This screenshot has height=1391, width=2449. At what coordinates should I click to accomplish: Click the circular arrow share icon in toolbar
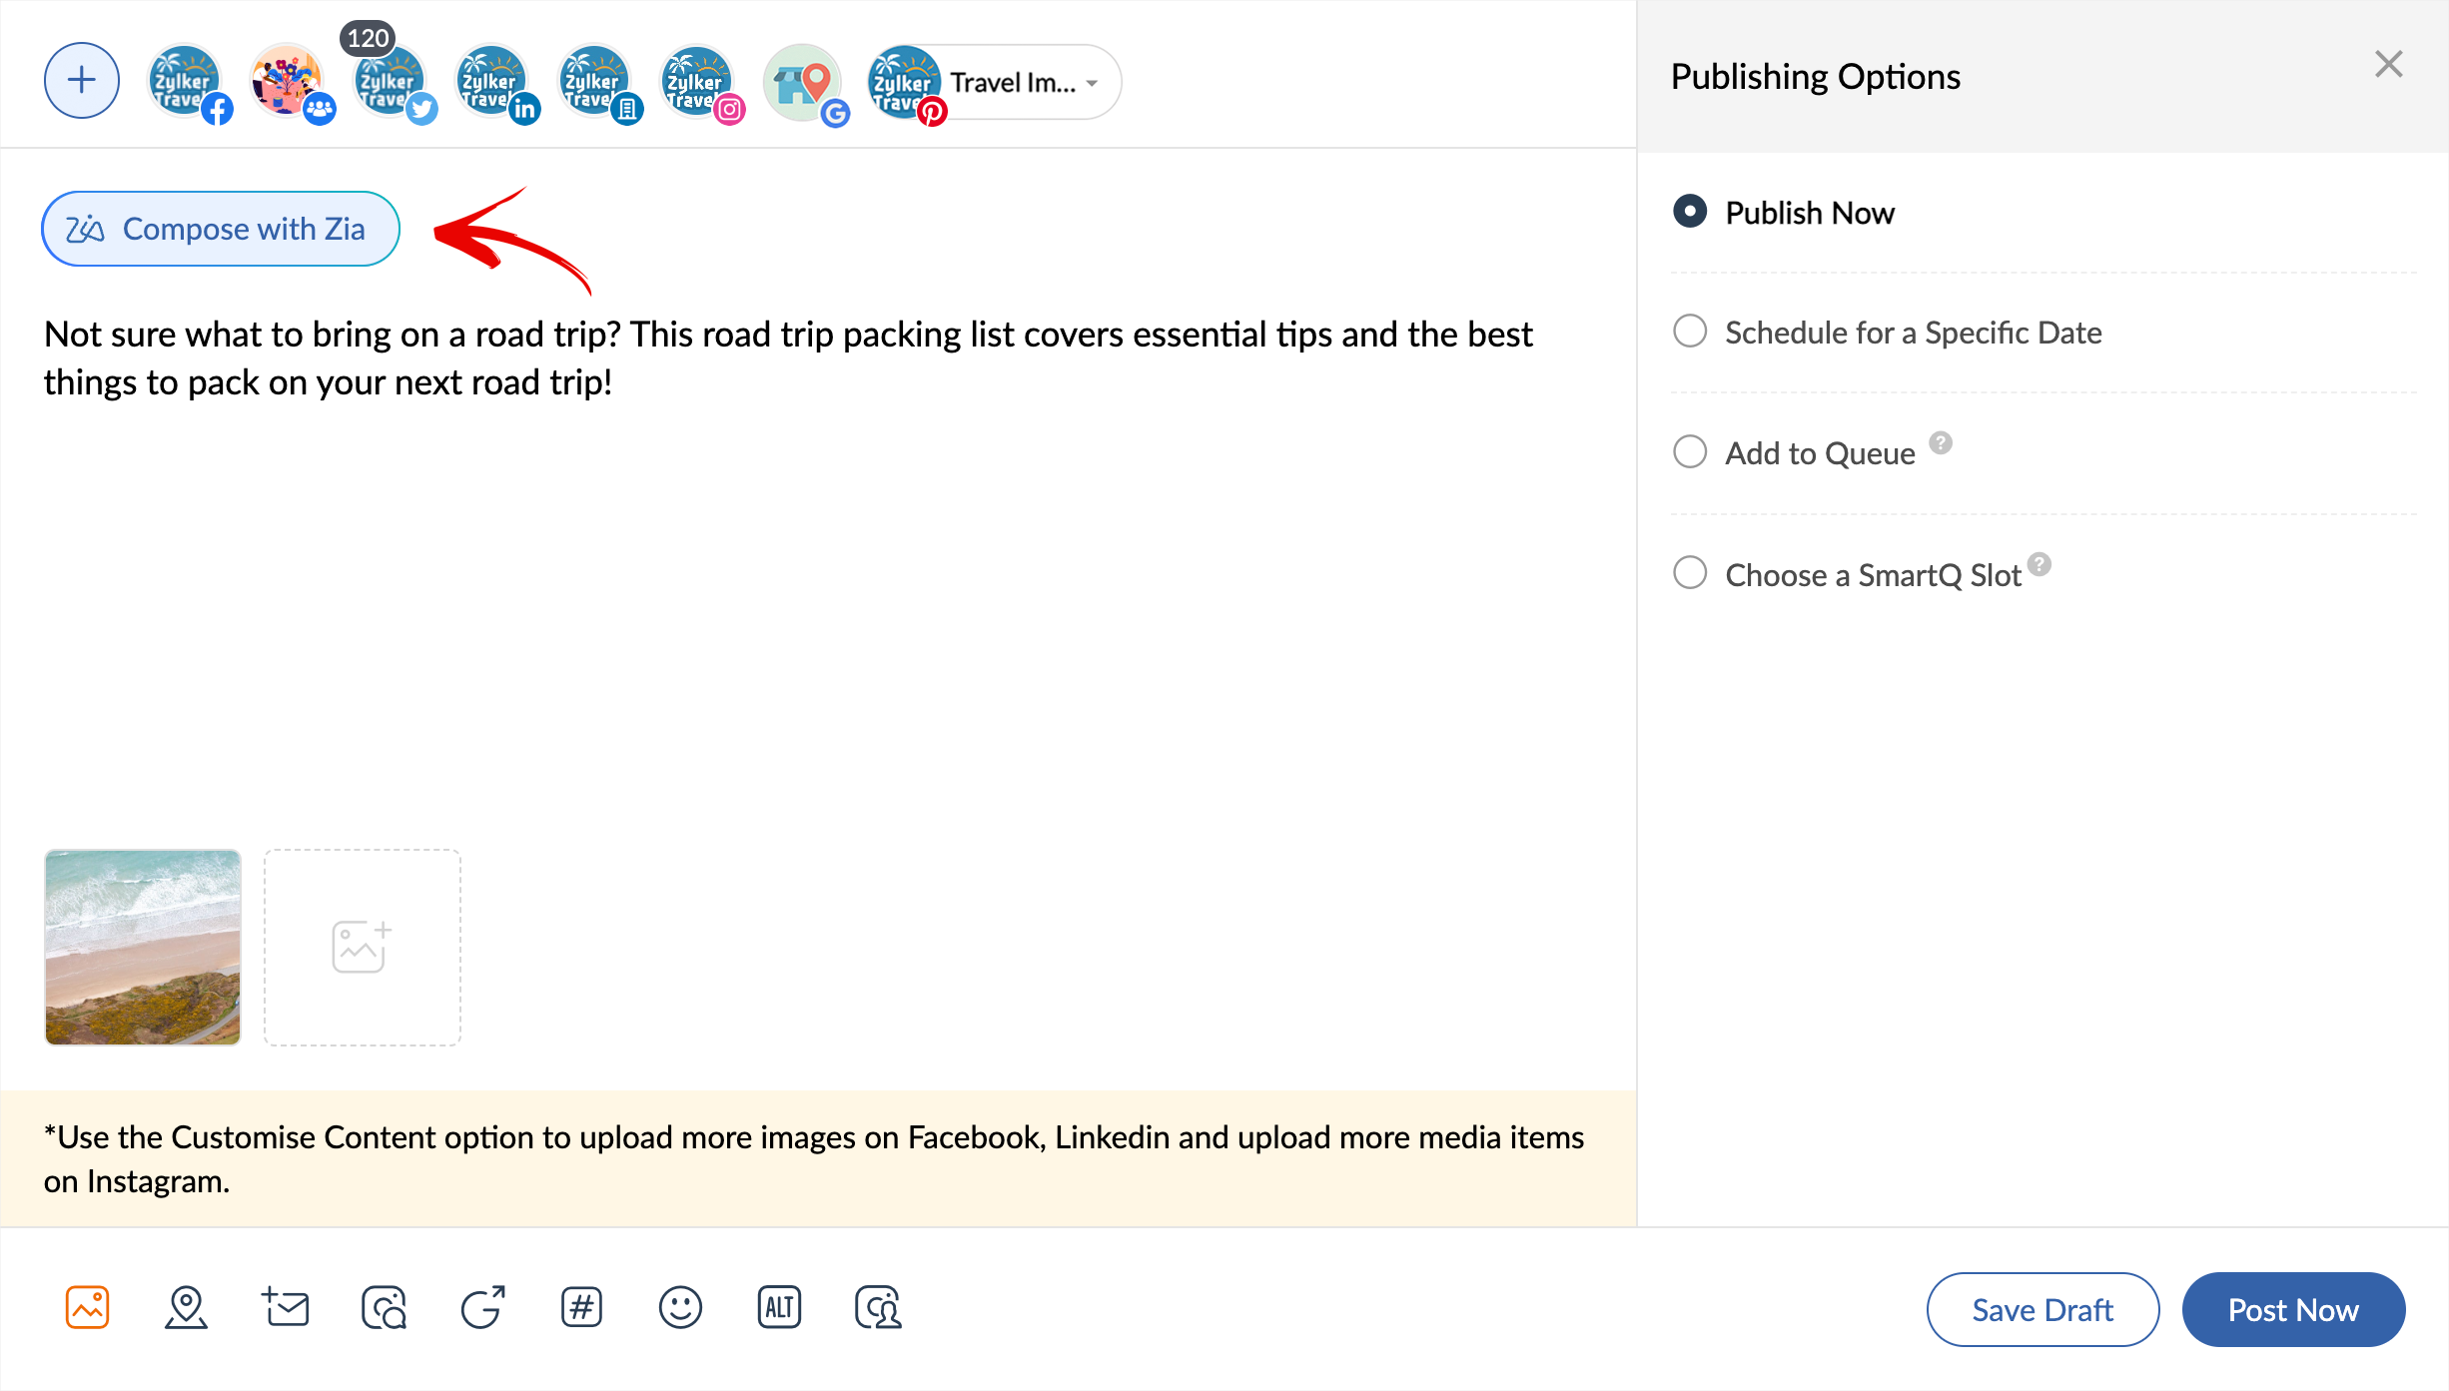click(483, 1307)
